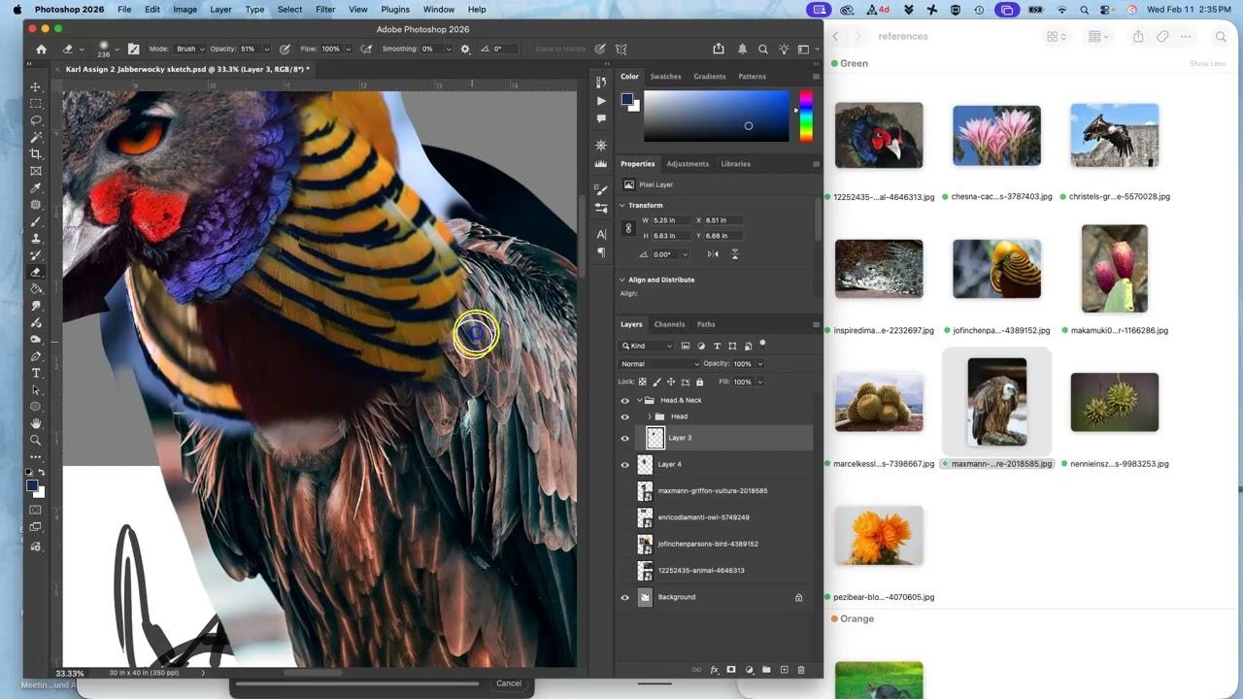Click the Share icon in options bar
Screen dimensions: 1243x699
pos(719,49)
